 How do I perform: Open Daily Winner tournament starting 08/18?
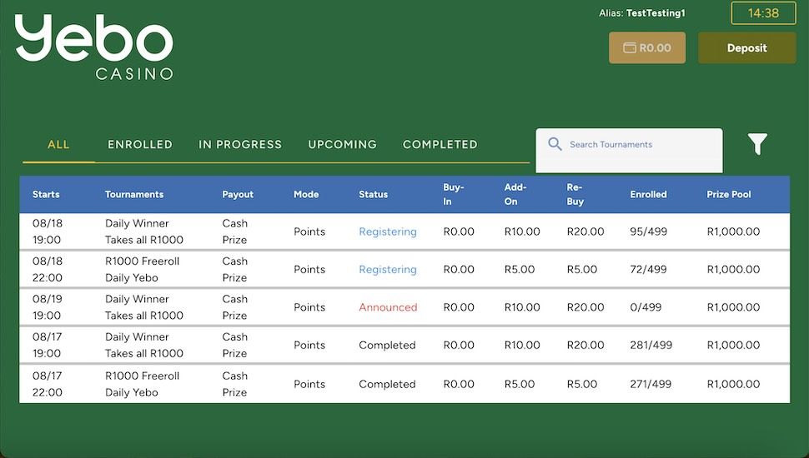144,231
